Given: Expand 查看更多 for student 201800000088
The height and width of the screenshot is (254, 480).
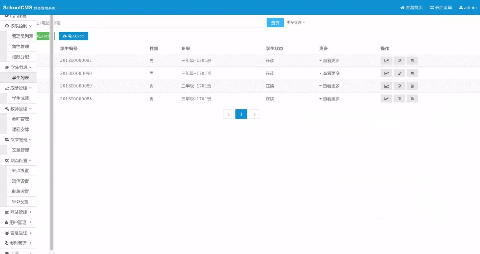Looking at the screenshot, I should pos(329,99).
